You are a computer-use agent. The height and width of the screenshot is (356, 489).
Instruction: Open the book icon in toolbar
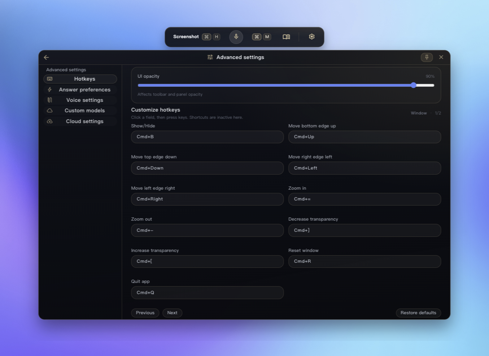[286, 37]
